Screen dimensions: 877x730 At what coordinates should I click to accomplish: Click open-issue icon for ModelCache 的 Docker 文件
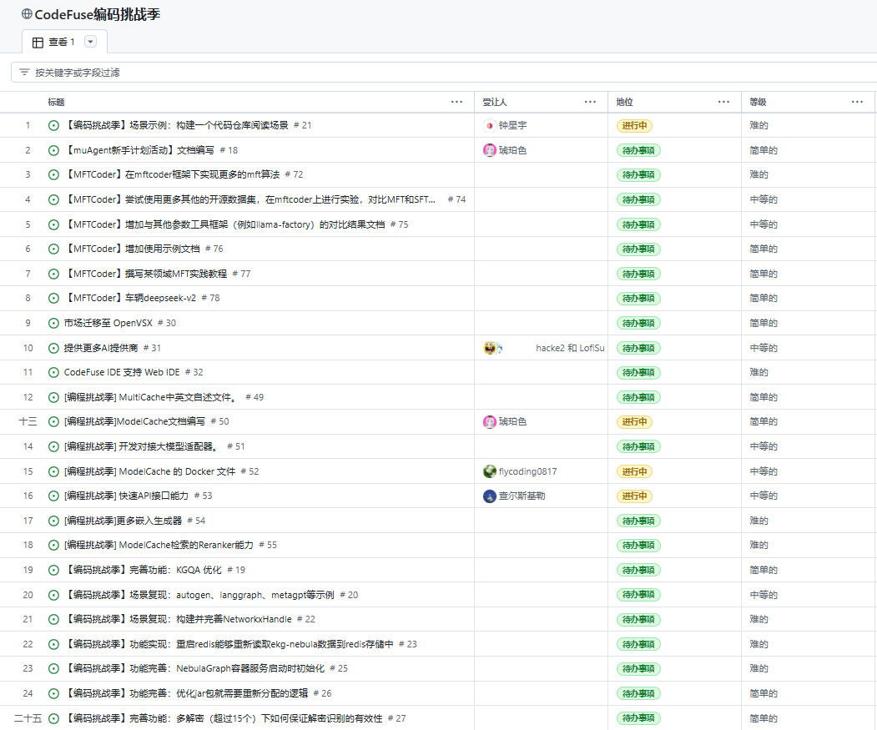click(x=53, y=471)
